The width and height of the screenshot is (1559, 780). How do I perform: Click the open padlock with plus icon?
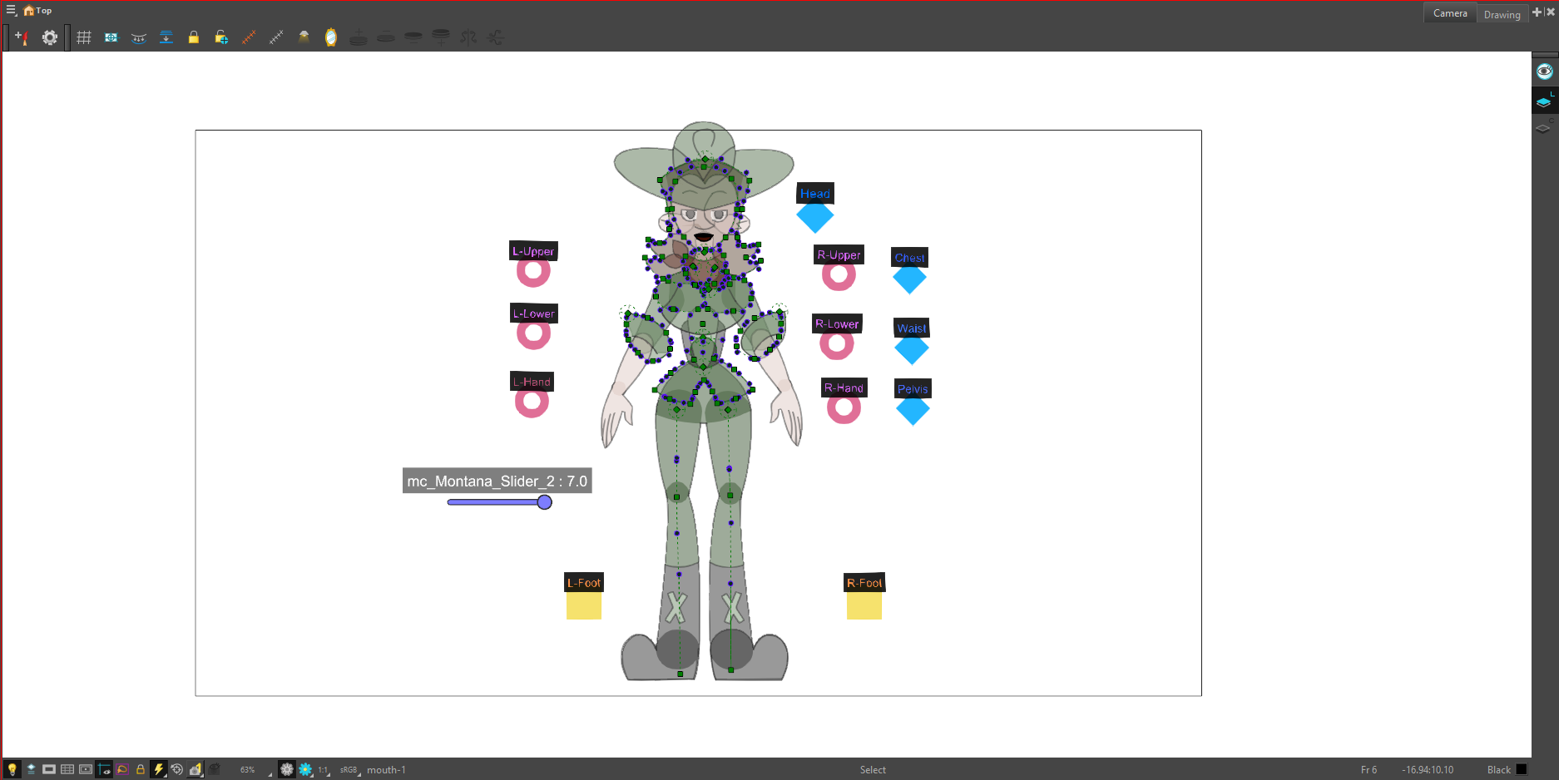point(221,37)
